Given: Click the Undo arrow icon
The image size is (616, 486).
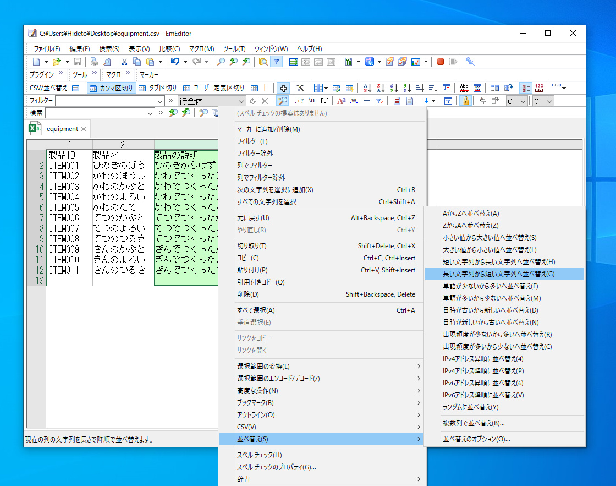Looking at the screenshot, I should (175, 62).
